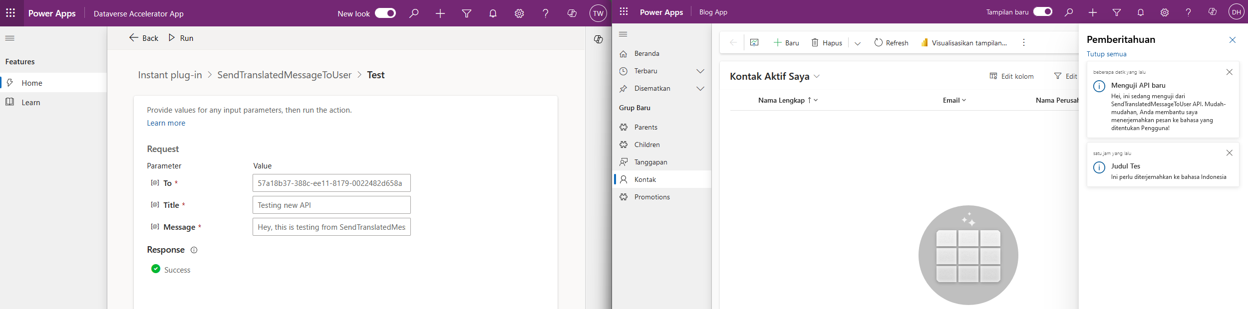The image size is (1248, 309).
Task: Click Tutup semua link
Action: coord(1106,54)
